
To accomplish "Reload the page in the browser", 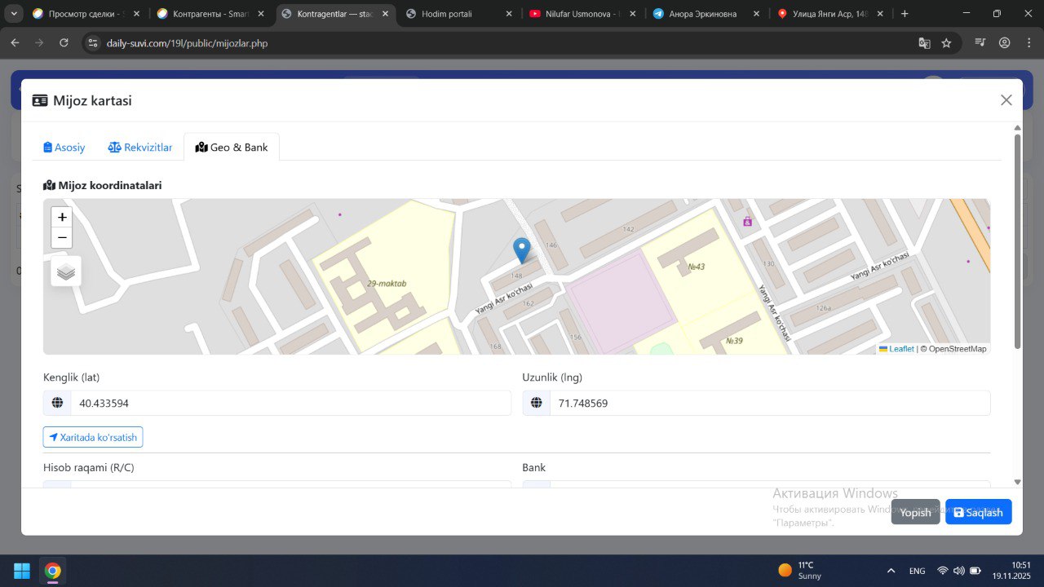I will point(64,43).
